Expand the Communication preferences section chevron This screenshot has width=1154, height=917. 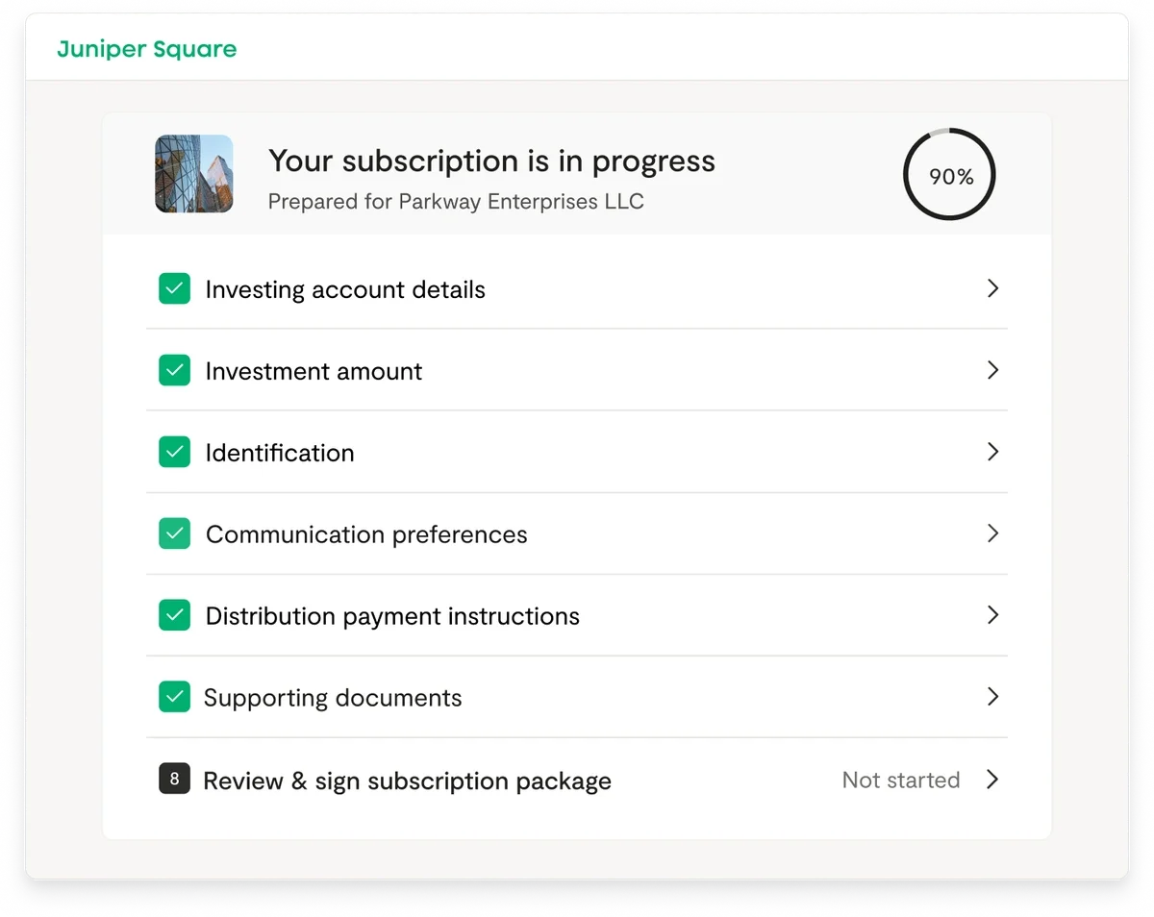[x=992, y=533]
